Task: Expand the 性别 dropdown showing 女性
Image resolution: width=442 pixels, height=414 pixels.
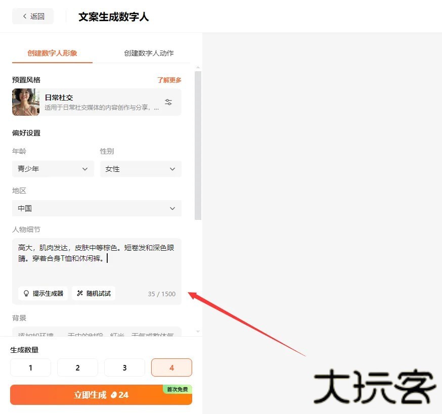Action: [140, 169]
